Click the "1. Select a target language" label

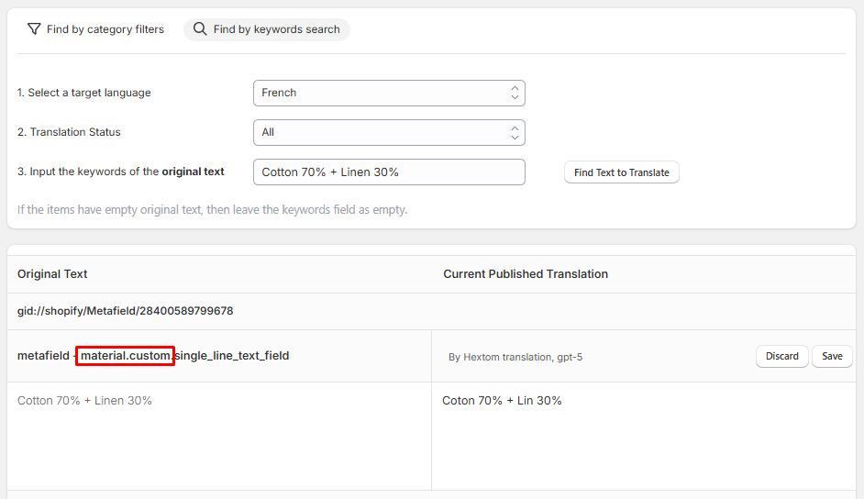pos(83,93)
